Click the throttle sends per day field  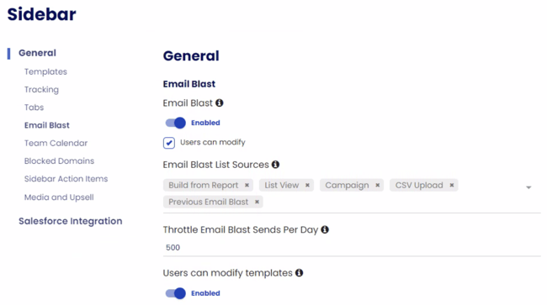point(352,248)
